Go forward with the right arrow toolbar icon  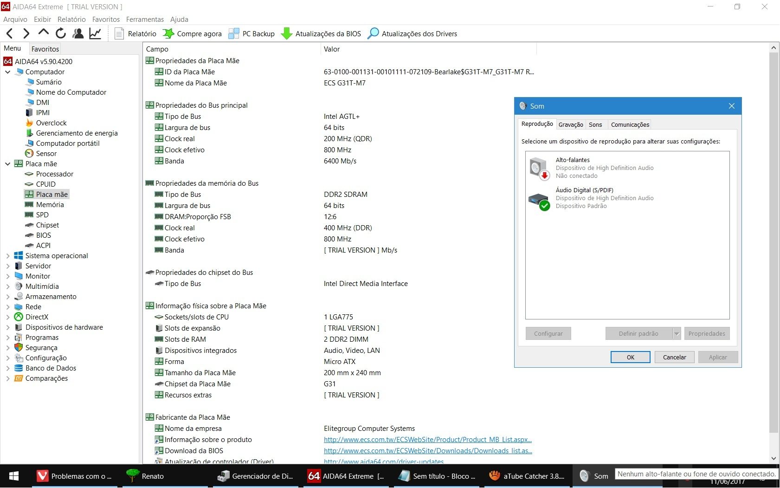[x=26, y=33]
